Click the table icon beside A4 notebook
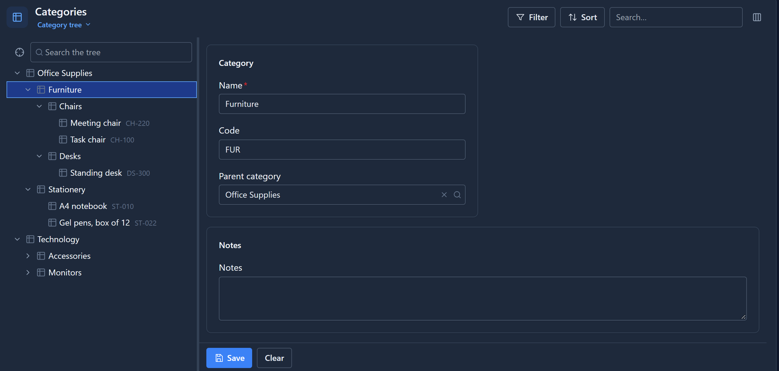Screen dimensions: 779x371 (x=52, y=206)
